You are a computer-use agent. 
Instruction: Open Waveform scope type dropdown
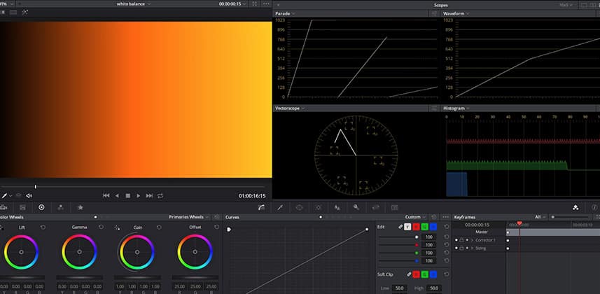tap(456, 13)
